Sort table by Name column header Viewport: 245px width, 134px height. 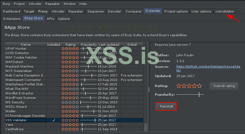point(26,44)
